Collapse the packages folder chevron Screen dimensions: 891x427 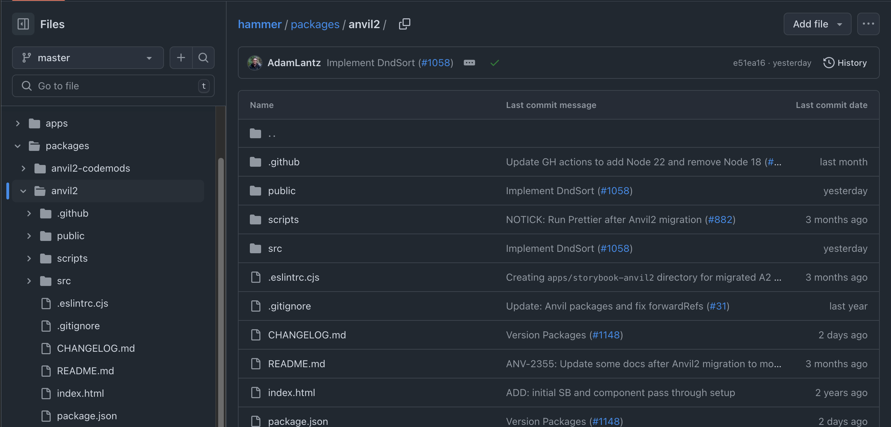tap(18, 146)
